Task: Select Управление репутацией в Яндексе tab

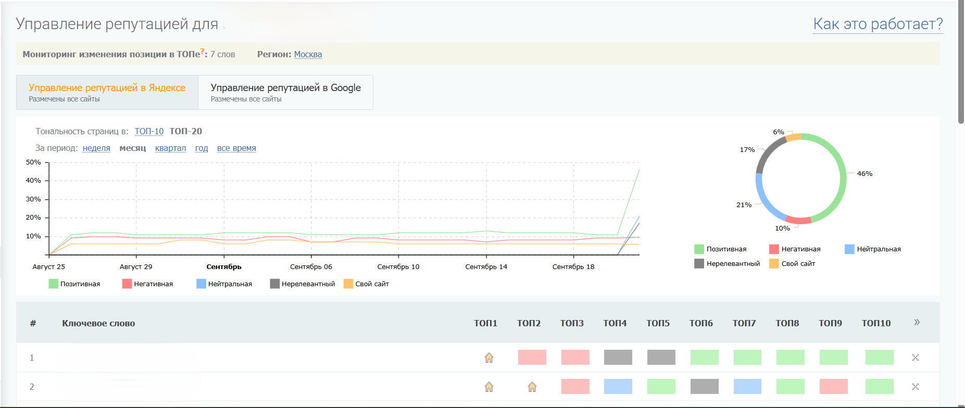Action: click(x=107, y=92)
